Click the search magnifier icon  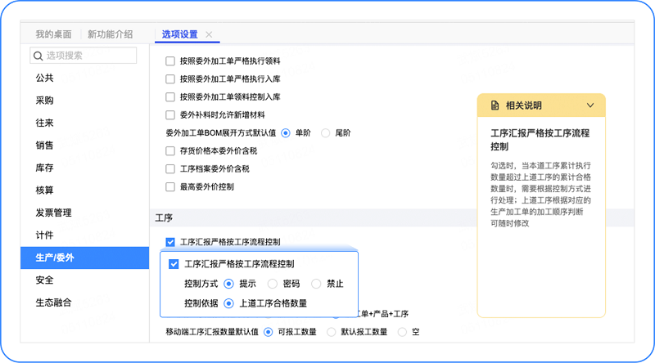(x=38, y=56)
